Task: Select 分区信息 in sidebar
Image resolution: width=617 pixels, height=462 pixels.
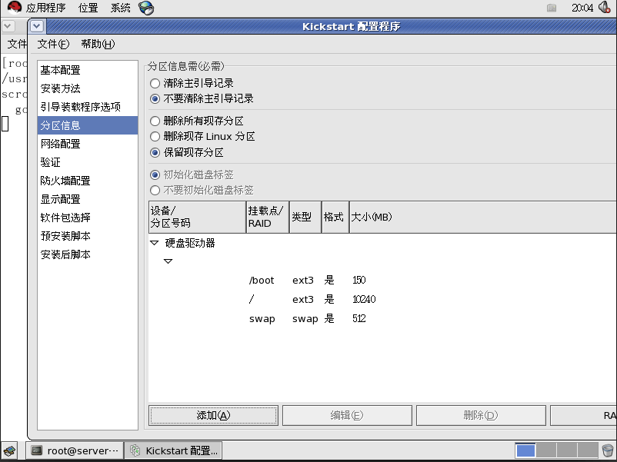Action: tap(88, 125)
